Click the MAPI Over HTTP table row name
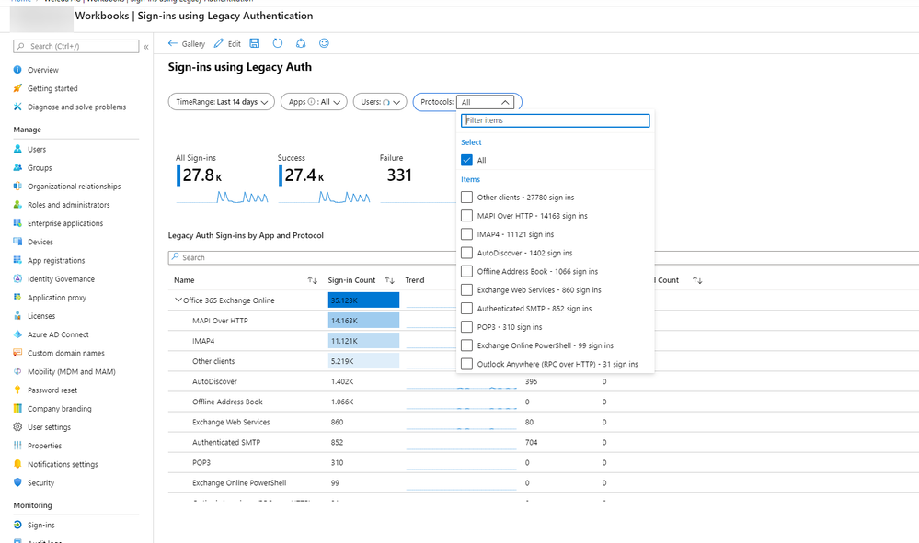919x543 pixels. pyautogui.click(x=220, y=321)
